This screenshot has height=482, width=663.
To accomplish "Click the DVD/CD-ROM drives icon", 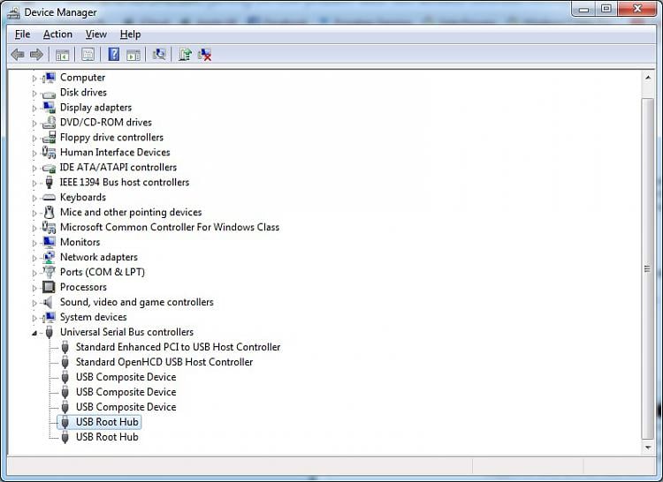I will click(x=49, y=123).
